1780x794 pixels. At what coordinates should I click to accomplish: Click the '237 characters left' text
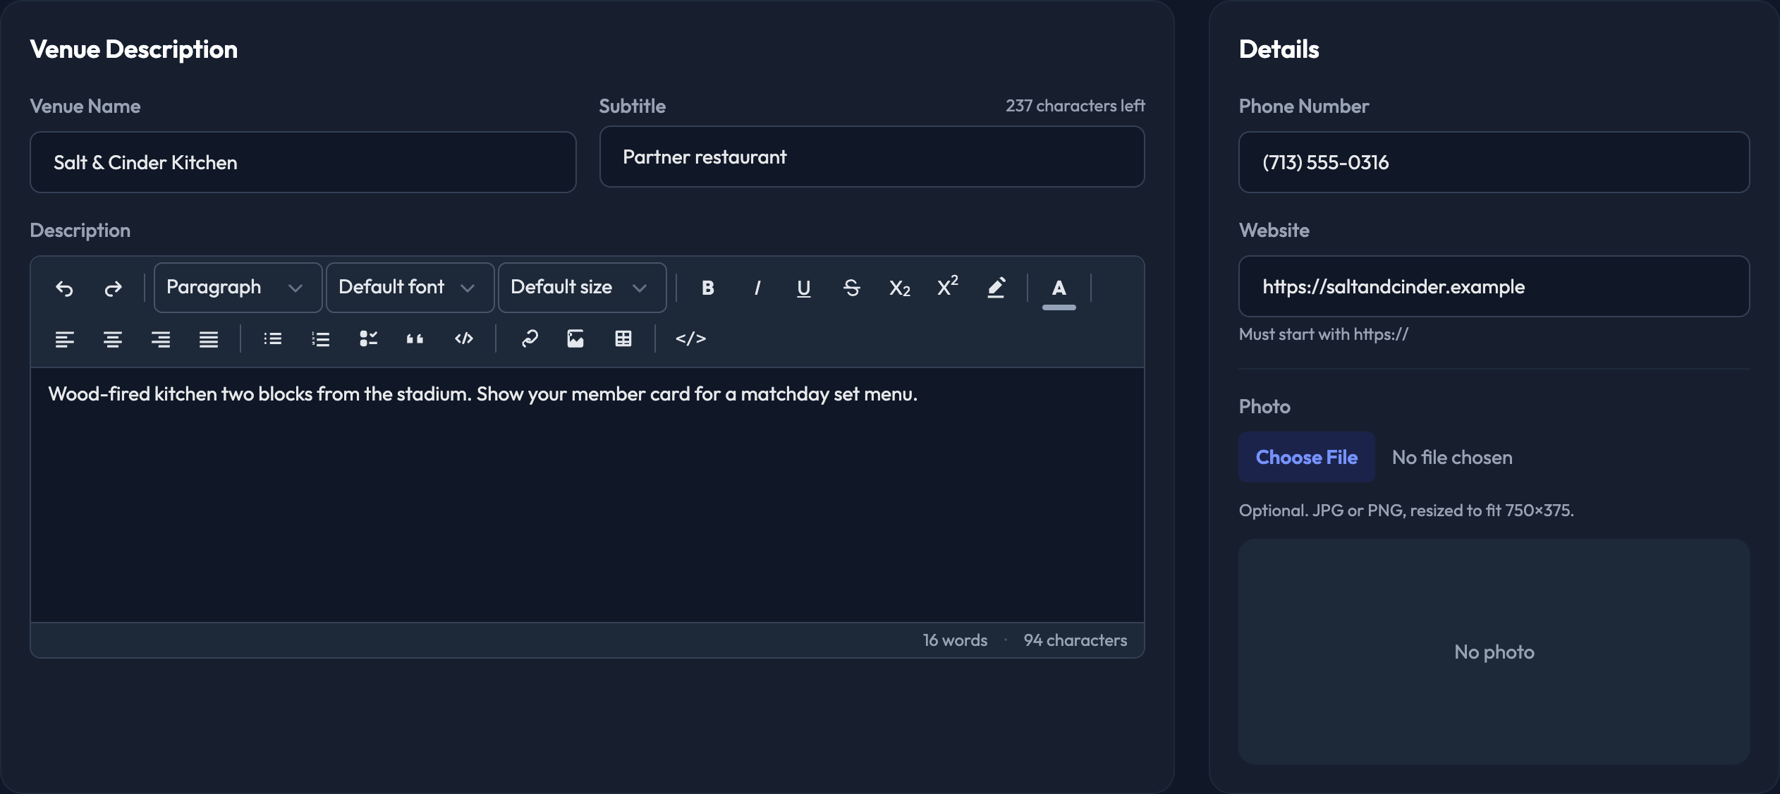click(1075, 106)
